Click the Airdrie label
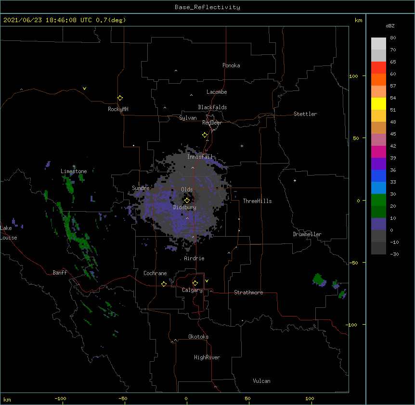The width and height of the screenshot is (415, 405). [x=195, y=258]
